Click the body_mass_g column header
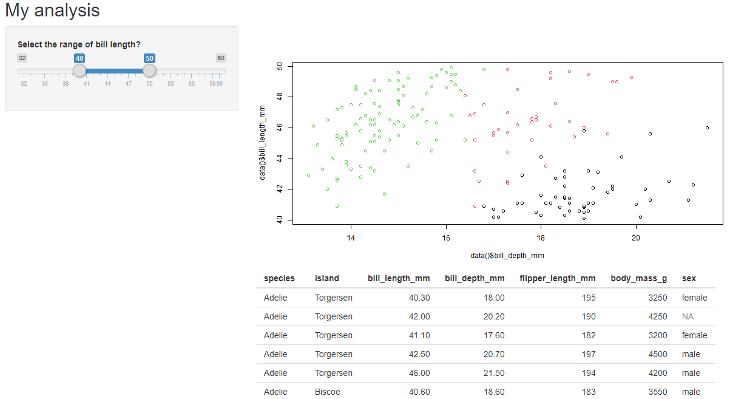730x399 pixels. tap(638, 279)
